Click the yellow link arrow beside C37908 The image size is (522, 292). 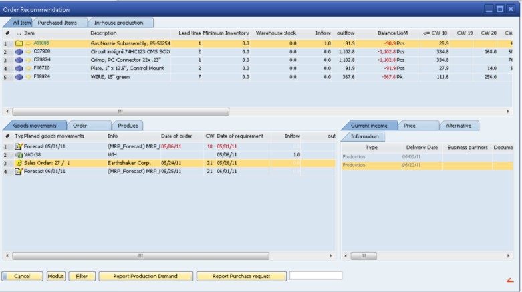point(29,51)
